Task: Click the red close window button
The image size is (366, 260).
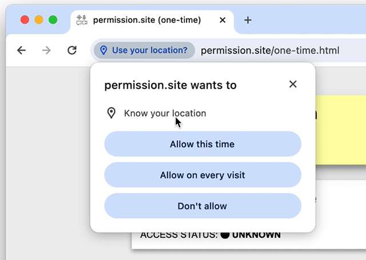Action: [25, 20]
